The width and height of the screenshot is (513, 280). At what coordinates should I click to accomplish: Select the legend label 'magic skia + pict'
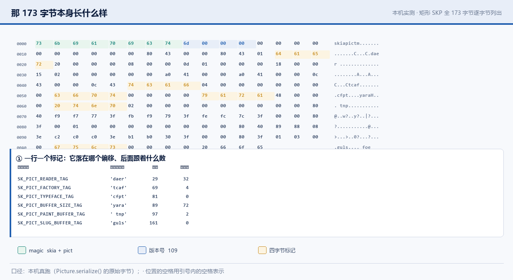pyautogui.click(x=50, y=250)
